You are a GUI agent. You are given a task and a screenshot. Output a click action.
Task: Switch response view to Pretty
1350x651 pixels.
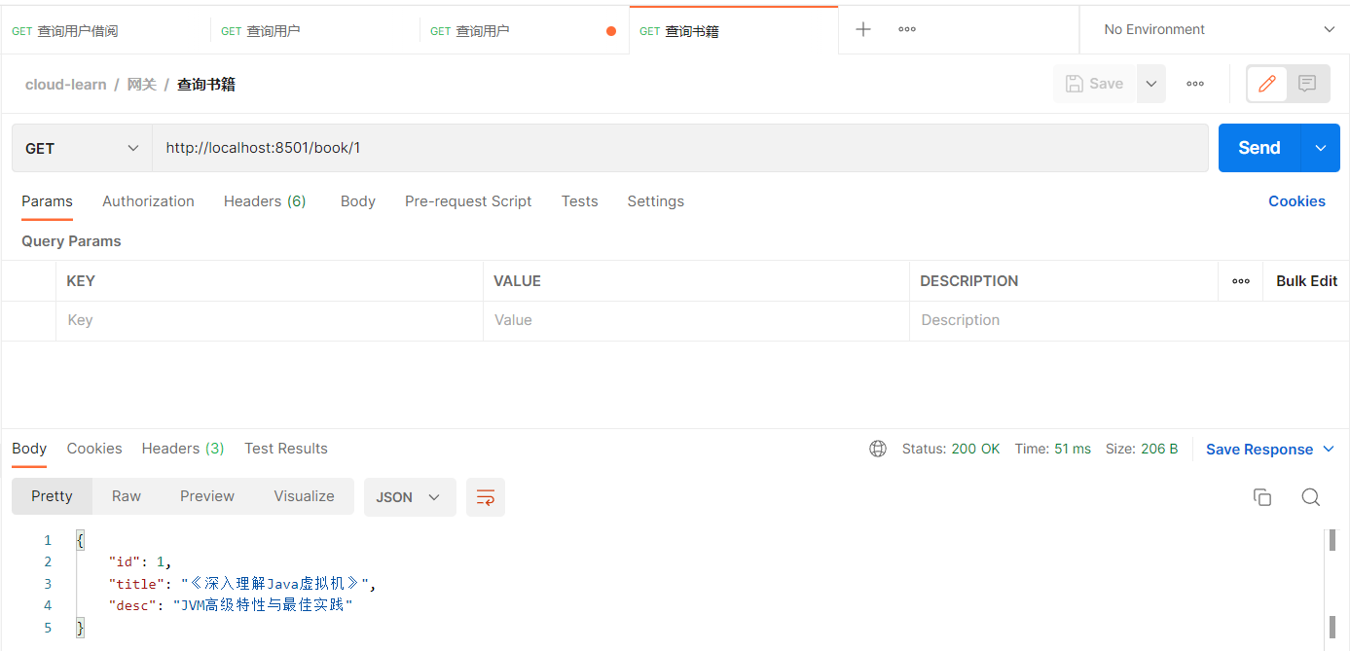click(x=52, y=496)
